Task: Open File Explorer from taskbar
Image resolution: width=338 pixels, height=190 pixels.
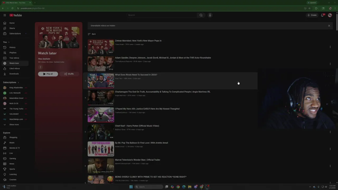Action: [190, 187]
